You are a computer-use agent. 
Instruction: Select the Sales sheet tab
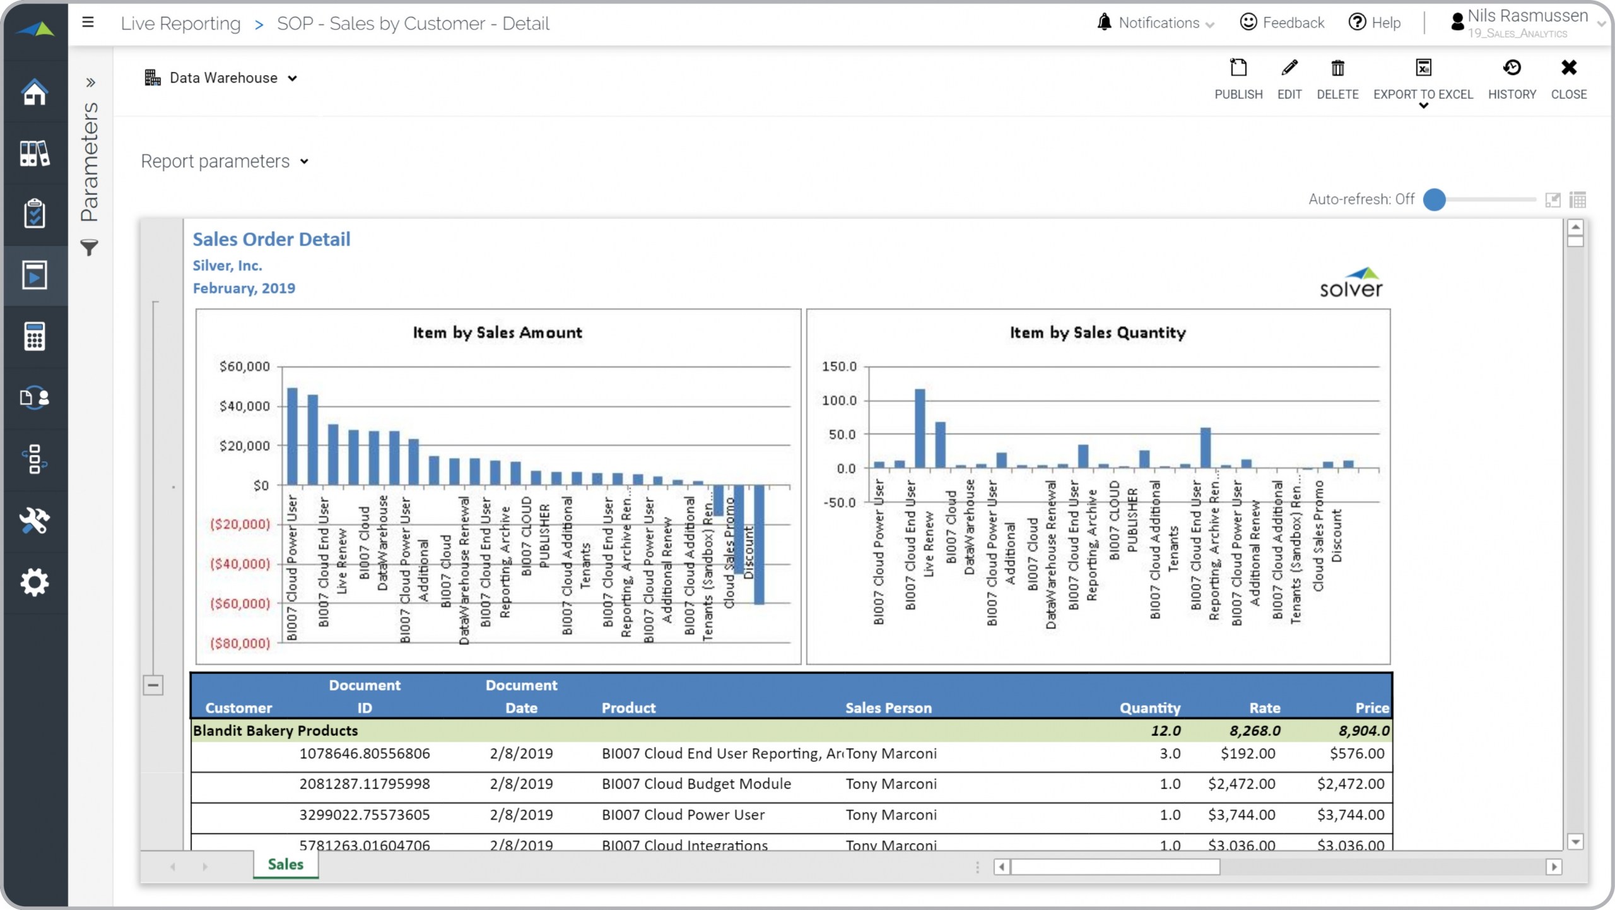click(x=285, y=865)
